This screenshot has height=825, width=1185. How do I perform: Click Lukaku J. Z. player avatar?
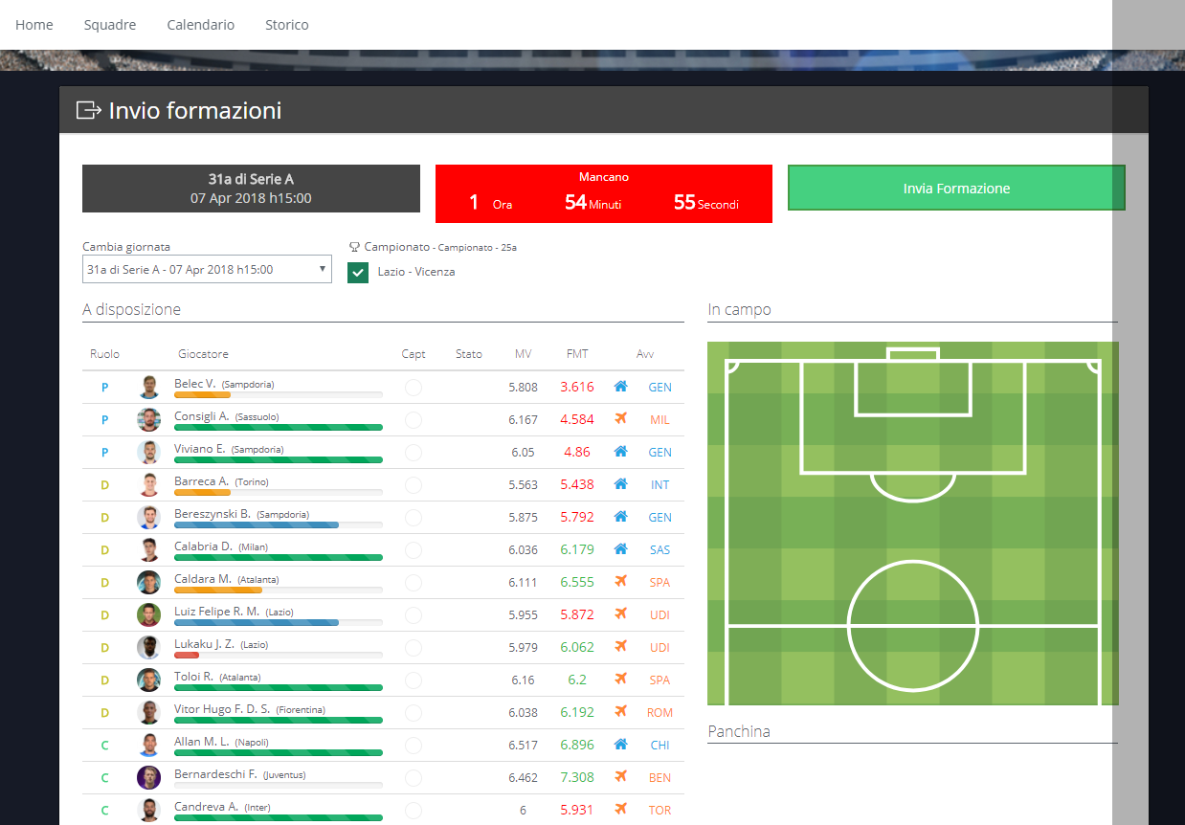[x=148, y=647]
